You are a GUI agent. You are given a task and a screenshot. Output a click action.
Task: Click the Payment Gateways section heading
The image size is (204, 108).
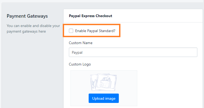click(x=27, y=16)
